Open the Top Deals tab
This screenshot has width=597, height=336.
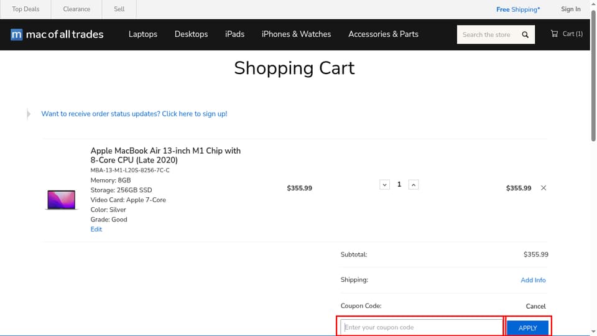point(25,9)
